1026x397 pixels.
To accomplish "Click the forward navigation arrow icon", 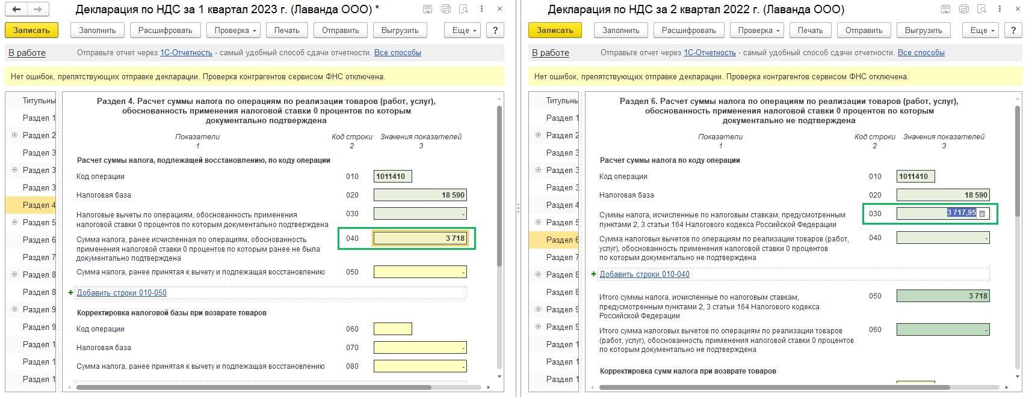I will click(x=37, y=9).
